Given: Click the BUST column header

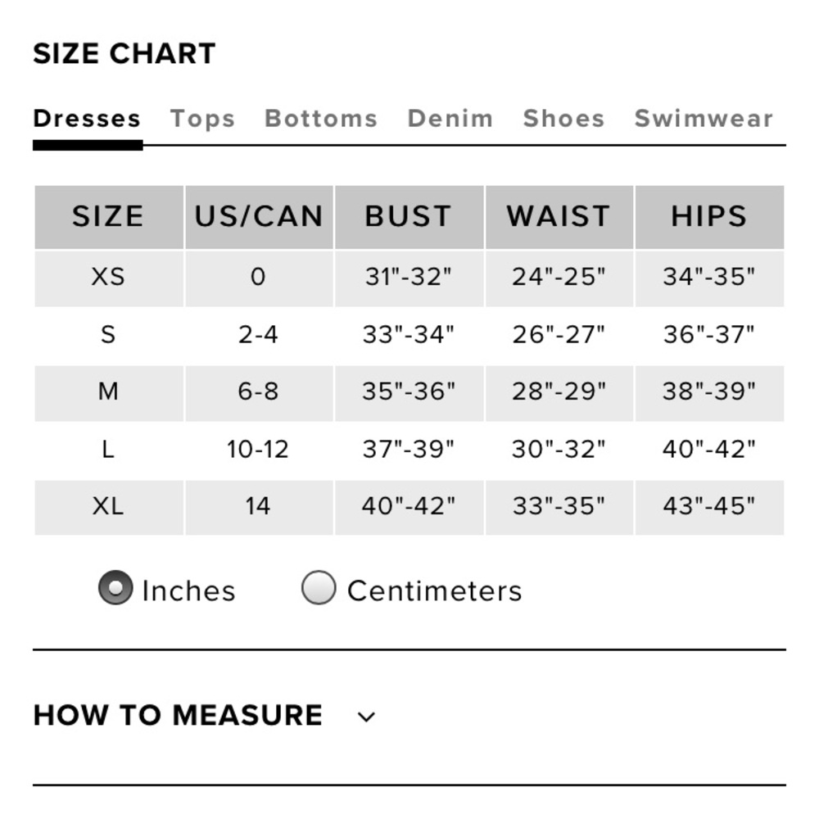Looking at the screenshot, I should click(x=409, y=216).
